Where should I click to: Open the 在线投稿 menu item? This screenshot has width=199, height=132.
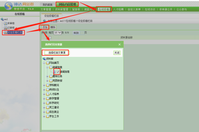click(x=104, y=9)
